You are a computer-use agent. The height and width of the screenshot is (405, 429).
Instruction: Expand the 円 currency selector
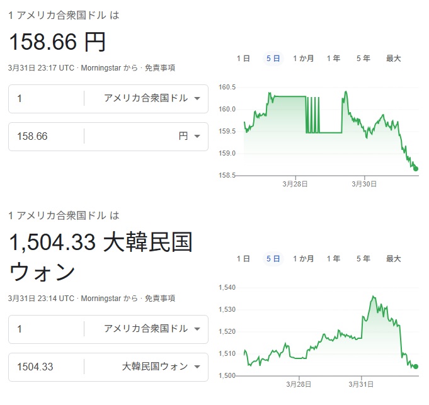click(189, 136)
